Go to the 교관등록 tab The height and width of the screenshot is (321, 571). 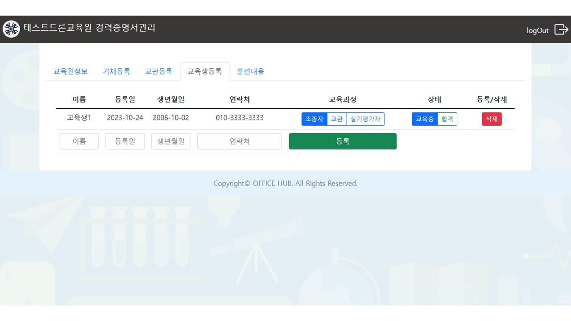pos(159,71)
